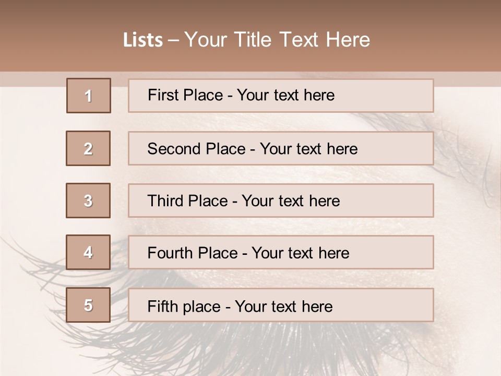Click "Your text here" in Fifth place row
This screenshot has width=501, height=376.
pyautogui.click(x=283, y=306)
